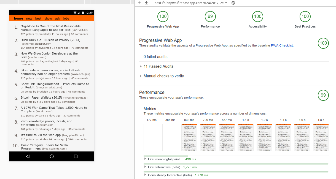Click the 430 ms first paint value
Screen dimensions: 336x179
tap(191, 159)
